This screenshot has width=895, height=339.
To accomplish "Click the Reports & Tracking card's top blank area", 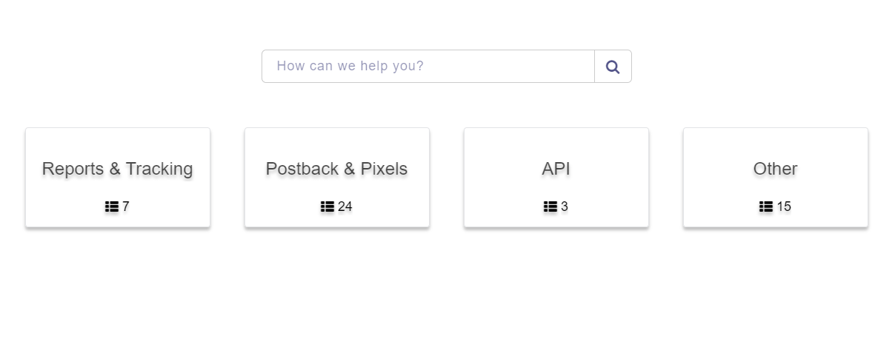I will coord(118,141).
